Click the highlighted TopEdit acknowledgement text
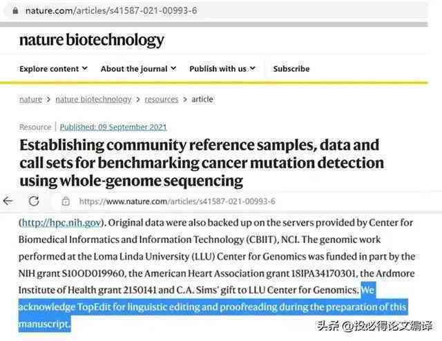This screenshot has width=442, height=341. point(213,306)
